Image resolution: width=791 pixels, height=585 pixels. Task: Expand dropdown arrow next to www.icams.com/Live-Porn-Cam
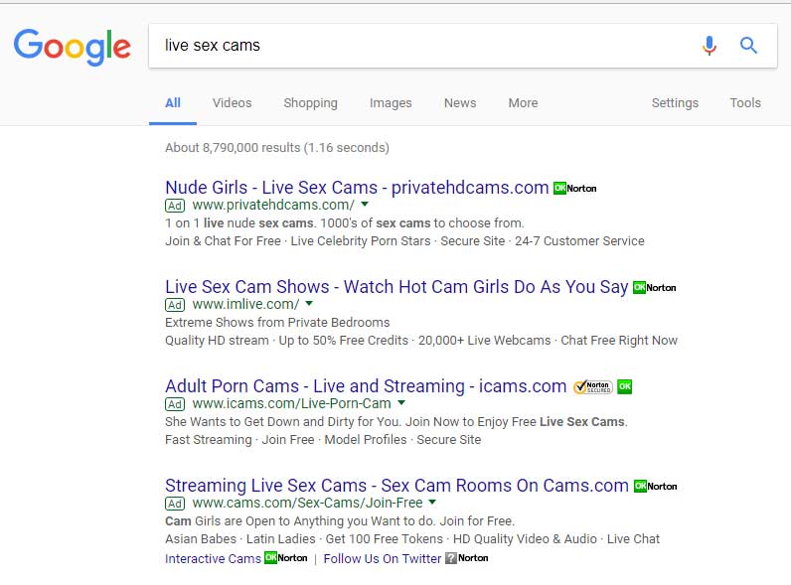tap(401, 403)
